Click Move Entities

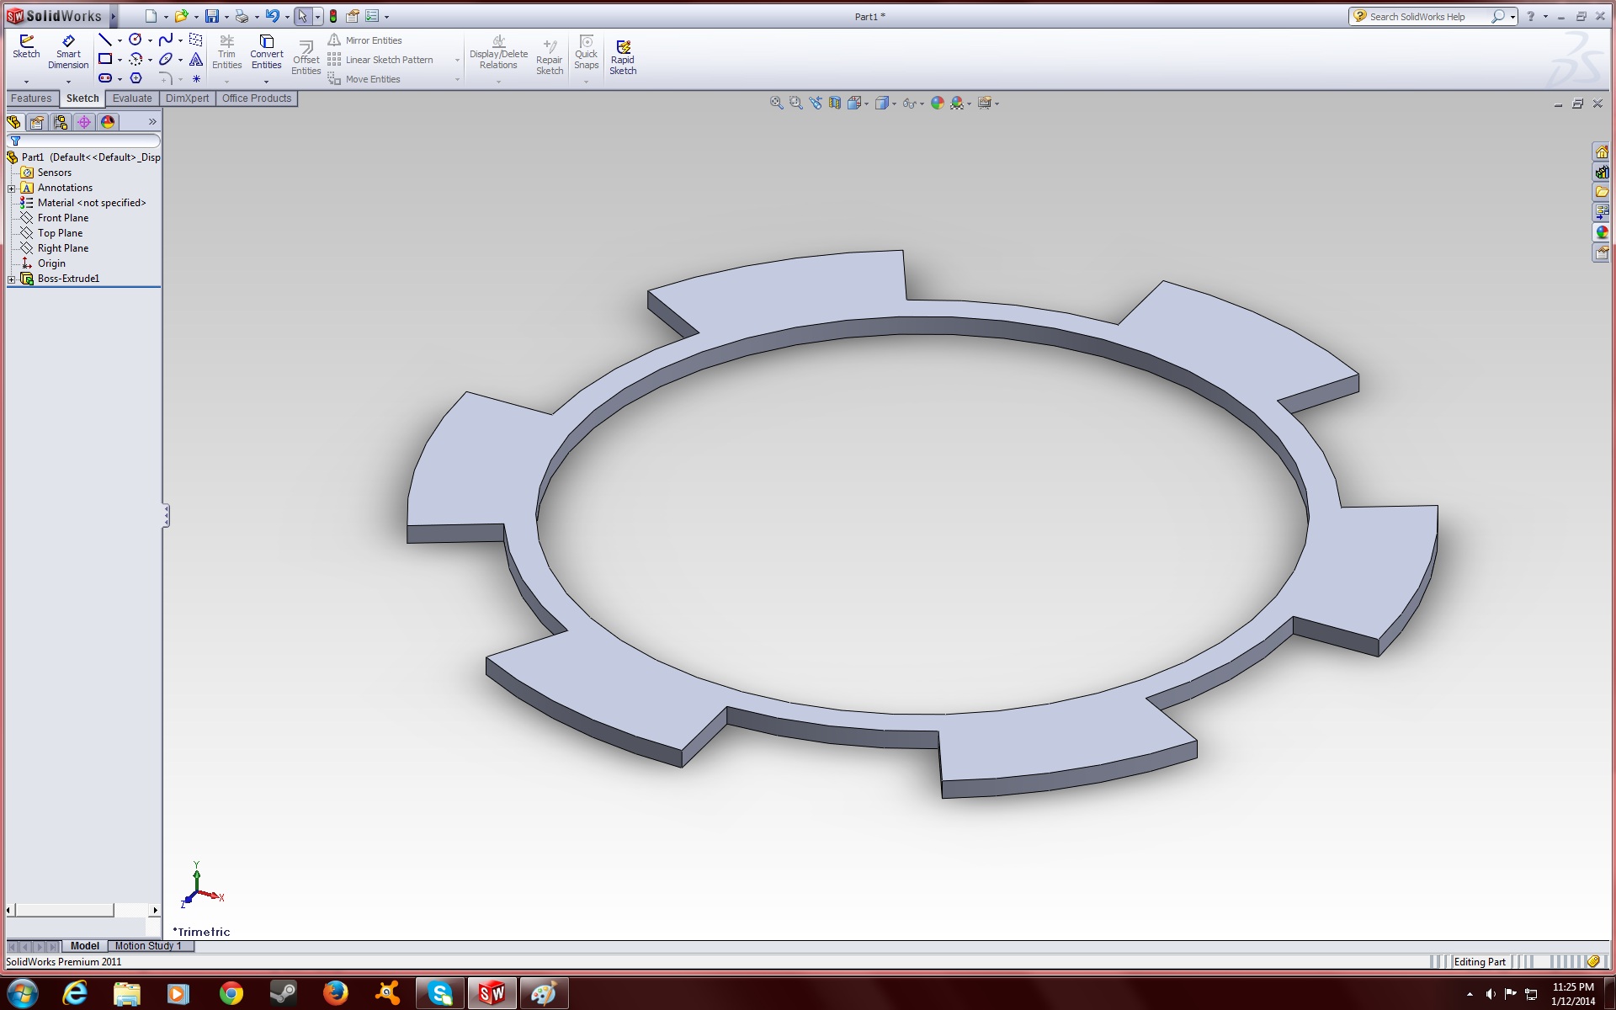point(364,79)
